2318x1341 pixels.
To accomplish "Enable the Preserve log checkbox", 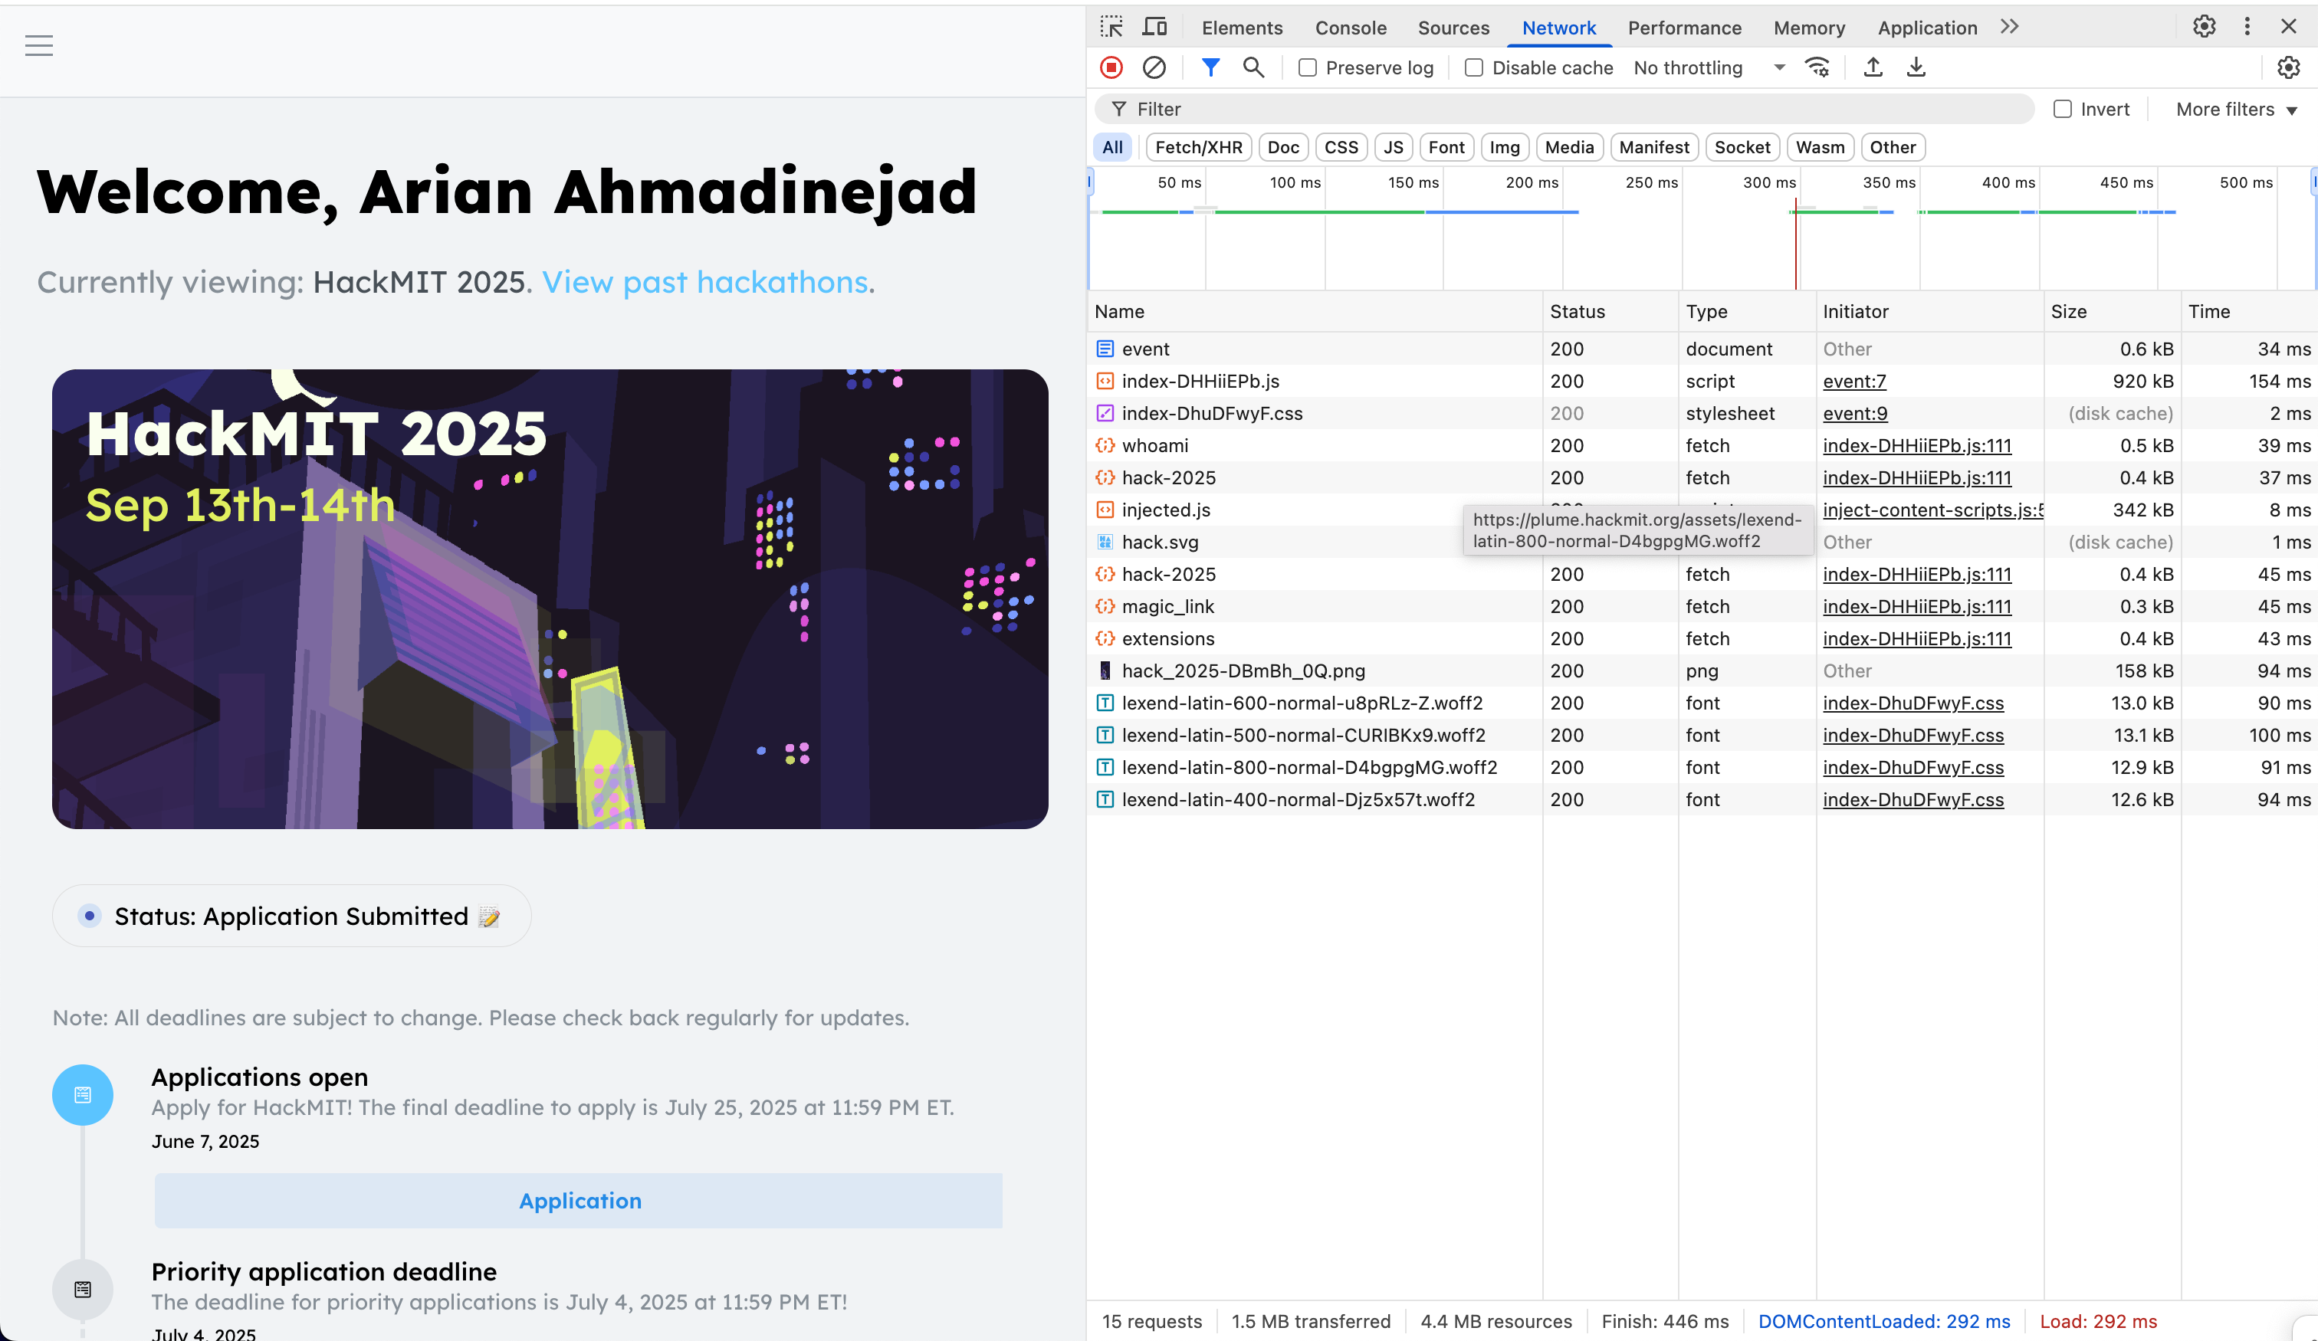I will 1307,67.
